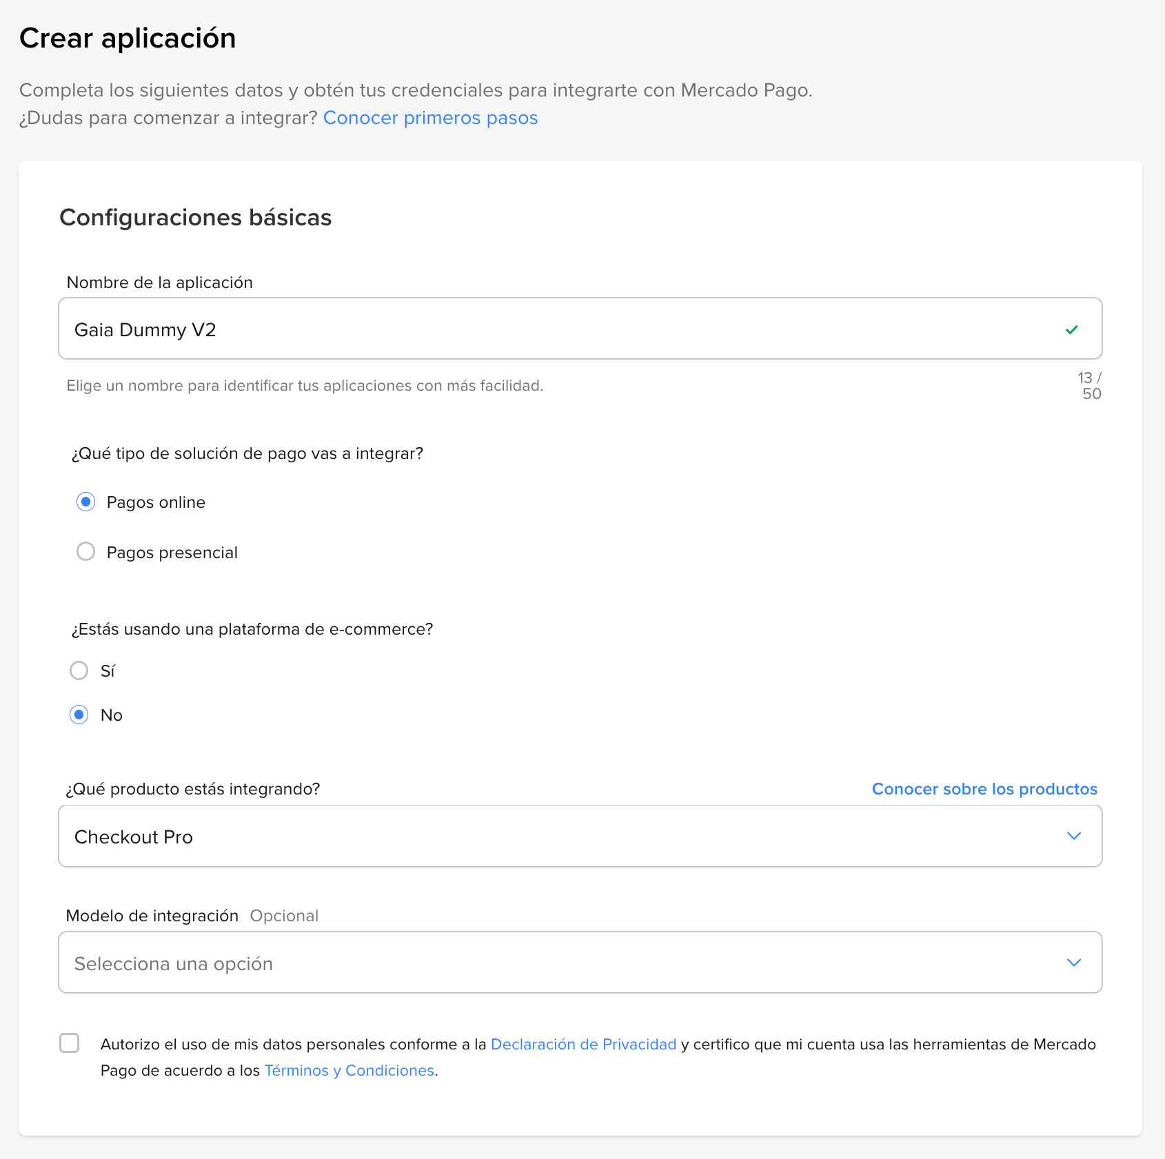Follow the Conocer sobre los productos link

click(x=984, y=789)
